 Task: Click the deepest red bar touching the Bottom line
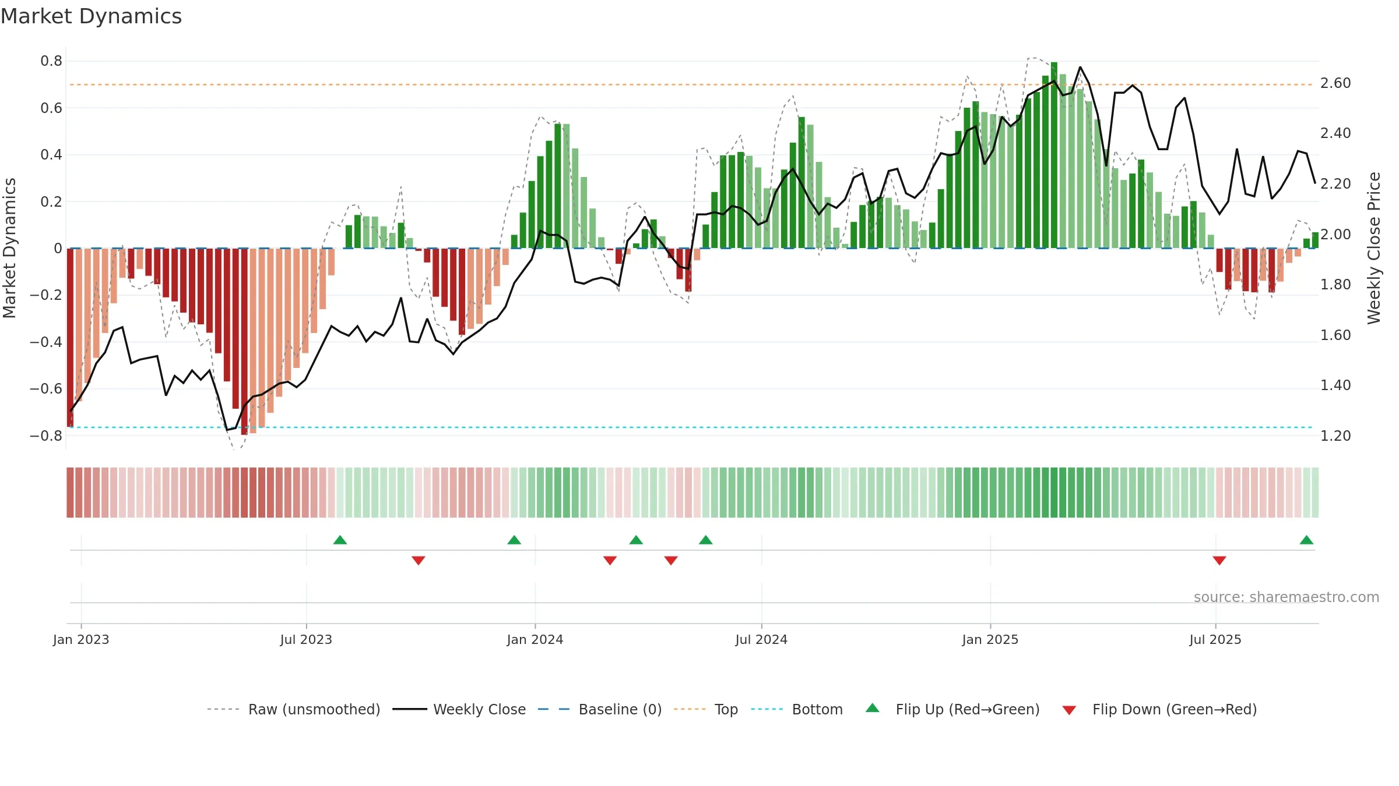pos(244,342)
